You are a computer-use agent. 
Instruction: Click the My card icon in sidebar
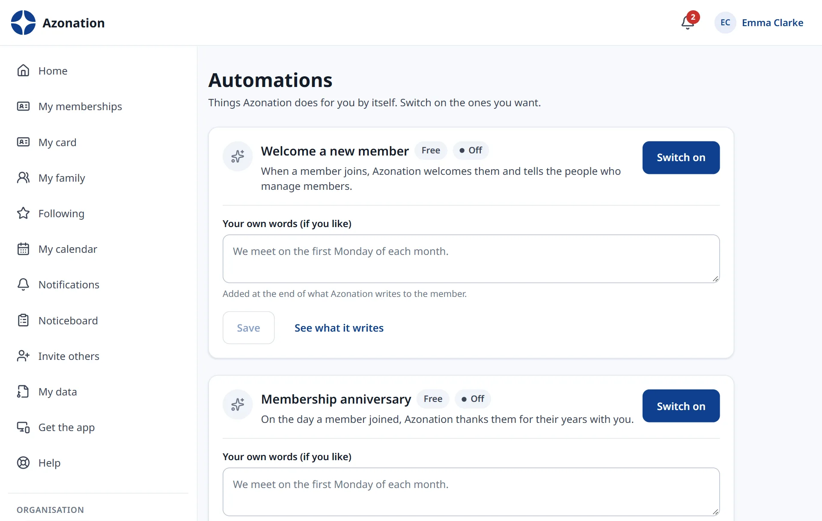click(x=23, y=142)
